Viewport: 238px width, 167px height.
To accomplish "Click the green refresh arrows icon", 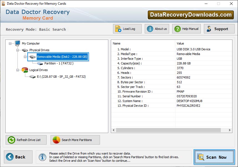I will pyautogui.click(x=11, y=140).
